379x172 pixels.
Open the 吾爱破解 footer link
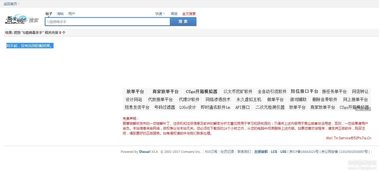coord(261,152)
